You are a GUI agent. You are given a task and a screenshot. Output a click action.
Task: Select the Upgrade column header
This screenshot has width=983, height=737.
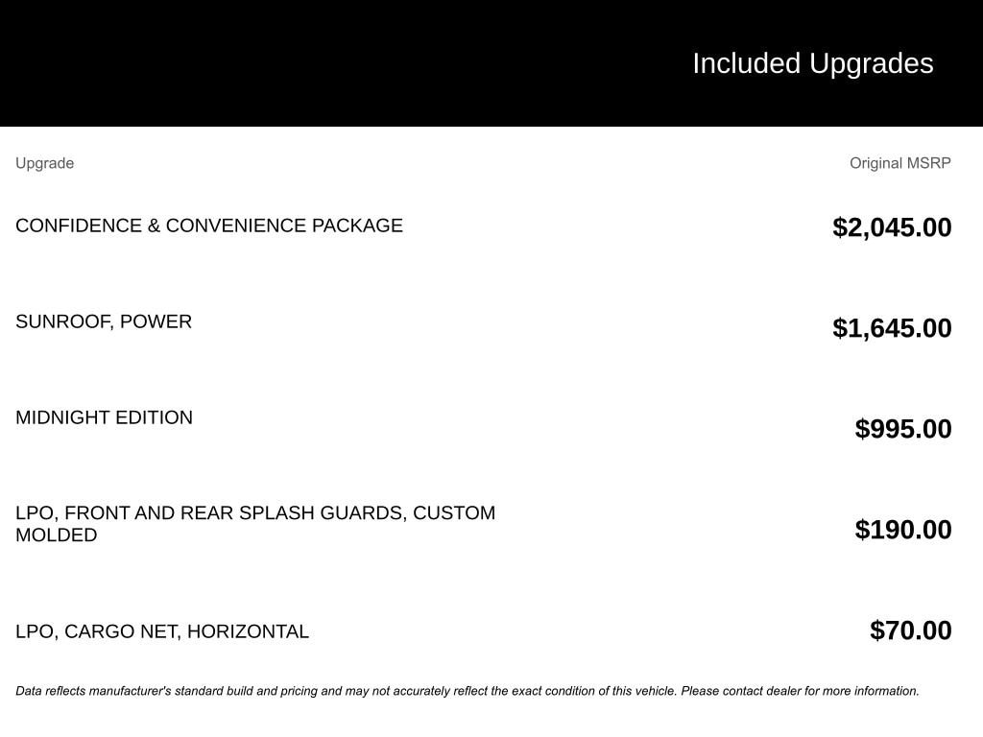(44, 163)
